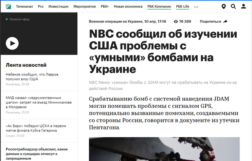
Task: Click the lead paragraph about JDAM bombs
Action: (164, 113)
